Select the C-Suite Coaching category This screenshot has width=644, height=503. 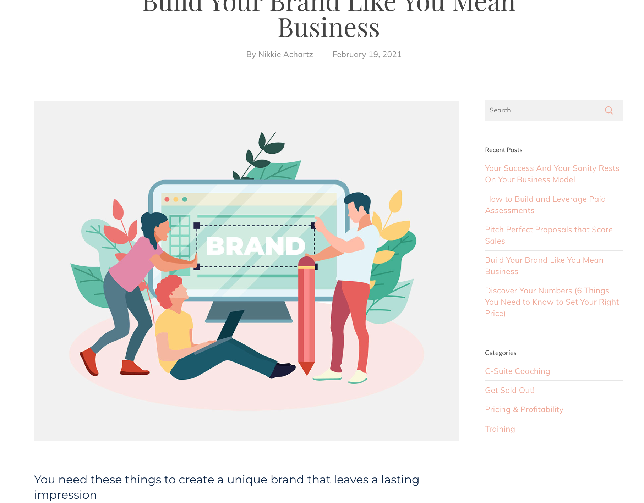(517, 371)
